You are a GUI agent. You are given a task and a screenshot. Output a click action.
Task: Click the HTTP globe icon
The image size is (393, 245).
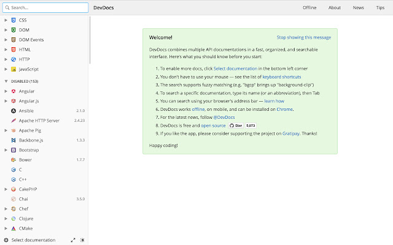[x=14, y=59]
